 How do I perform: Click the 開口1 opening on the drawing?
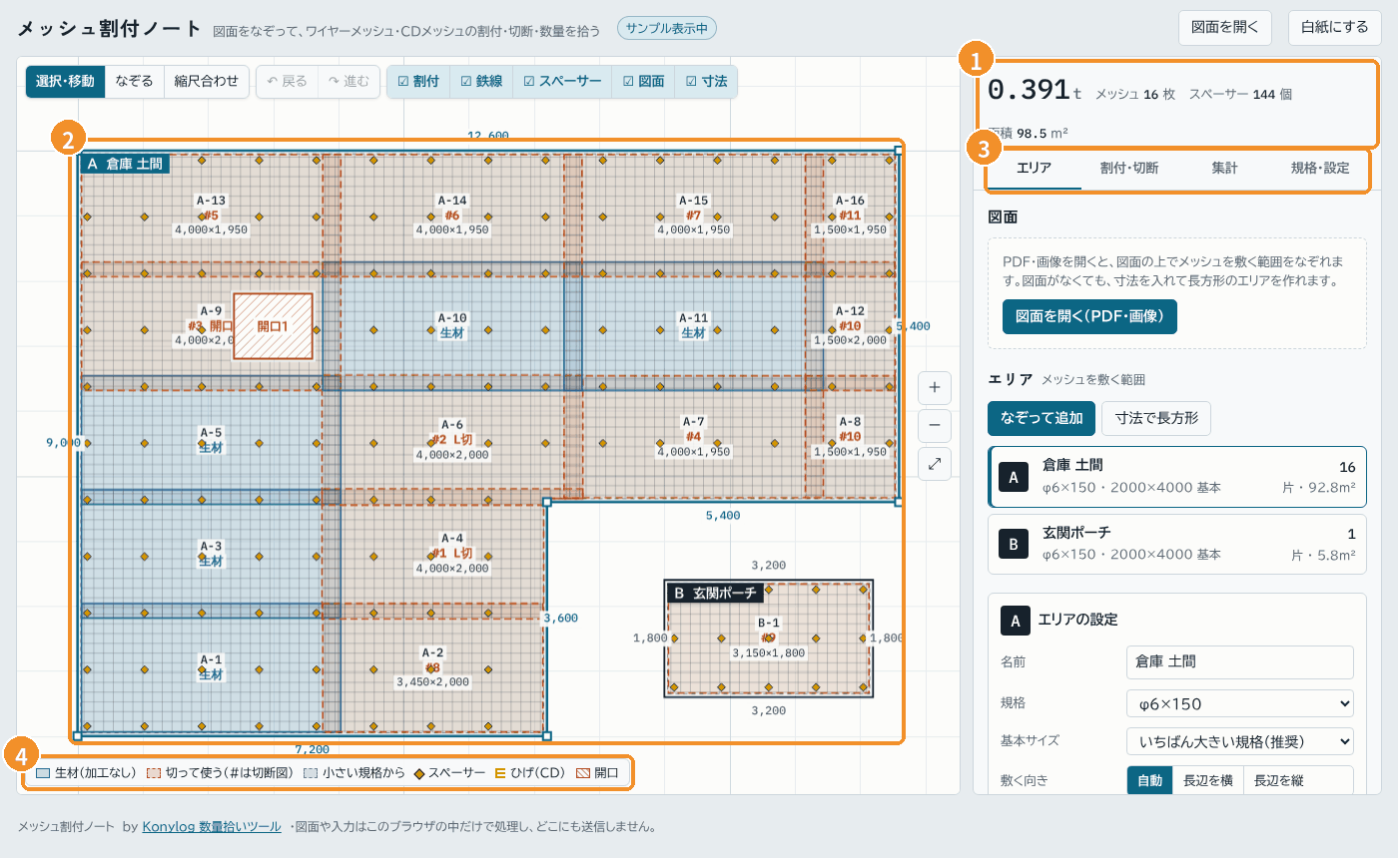point(273,325)
